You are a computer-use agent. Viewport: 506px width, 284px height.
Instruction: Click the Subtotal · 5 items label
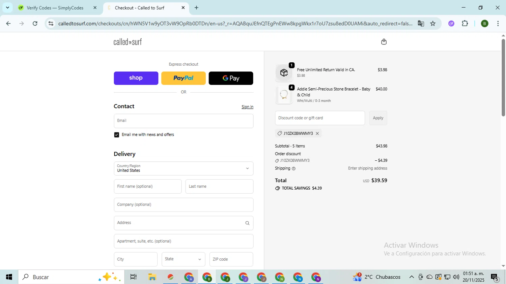coord(290,146)
